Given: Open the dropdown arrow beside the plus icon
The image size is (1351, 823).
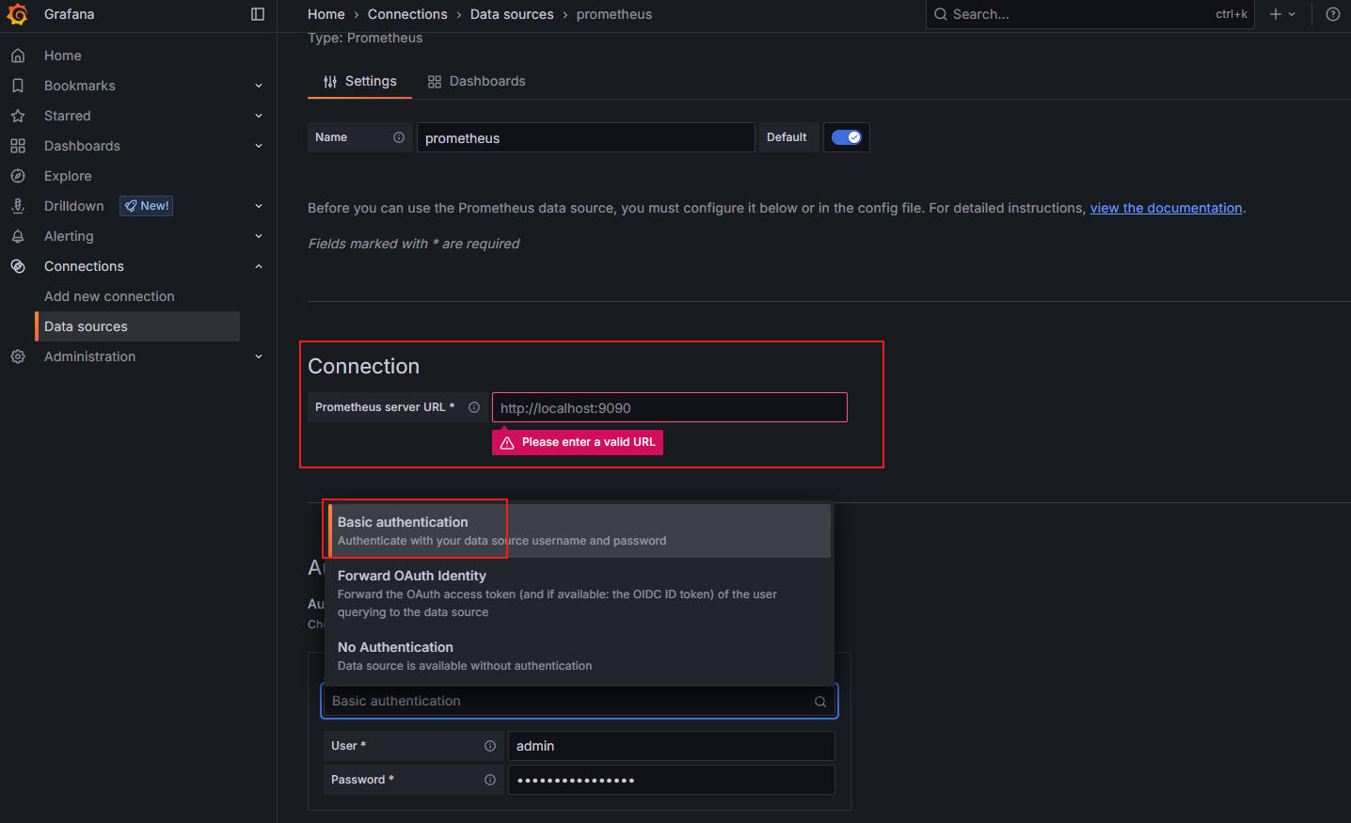Looking at the screenshot, I should [x=1292, y=14].
